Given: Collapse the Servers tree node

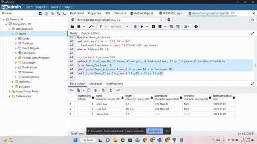Looking at the screenshot, I should 3,20.
